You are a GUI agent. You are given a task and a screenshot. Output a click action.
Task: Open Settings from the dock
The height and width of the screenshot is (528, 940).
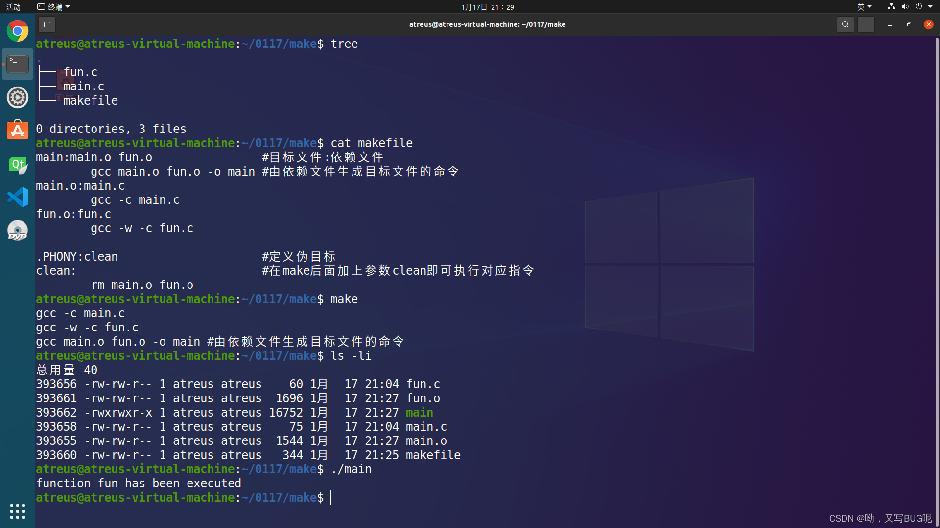click(x=18, y=97)
